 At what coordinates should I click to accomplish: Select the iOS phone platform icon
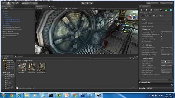[151, 10]
